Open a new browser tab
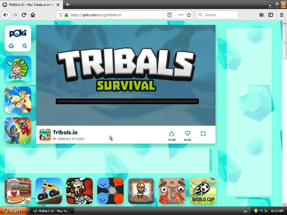 (x=67, y=4)
